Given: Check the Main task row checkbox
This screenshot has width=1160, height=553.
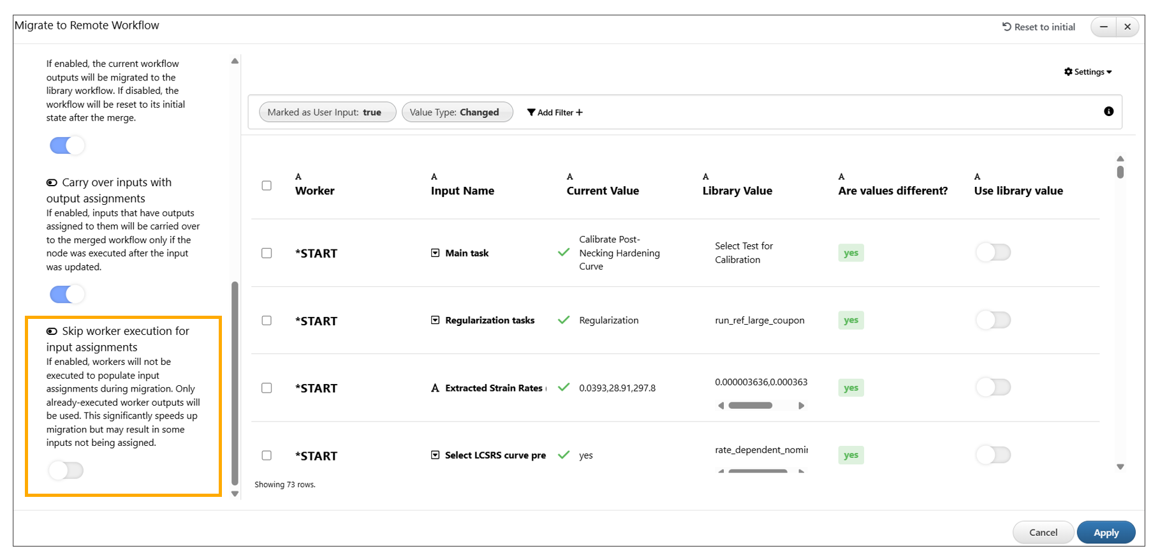Looking at the screenshot, I should pyautogui.click(x=267, y=253).
